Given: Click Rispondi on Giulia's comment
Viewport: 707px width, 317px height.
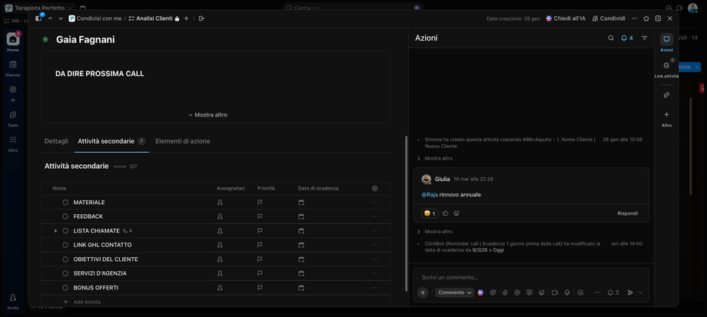Looking at the screenshot, I should point(628,213).
